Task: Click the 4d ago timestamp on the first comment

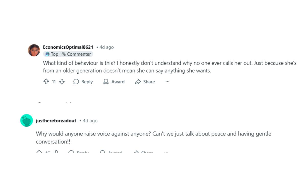Action: point(107,47)
